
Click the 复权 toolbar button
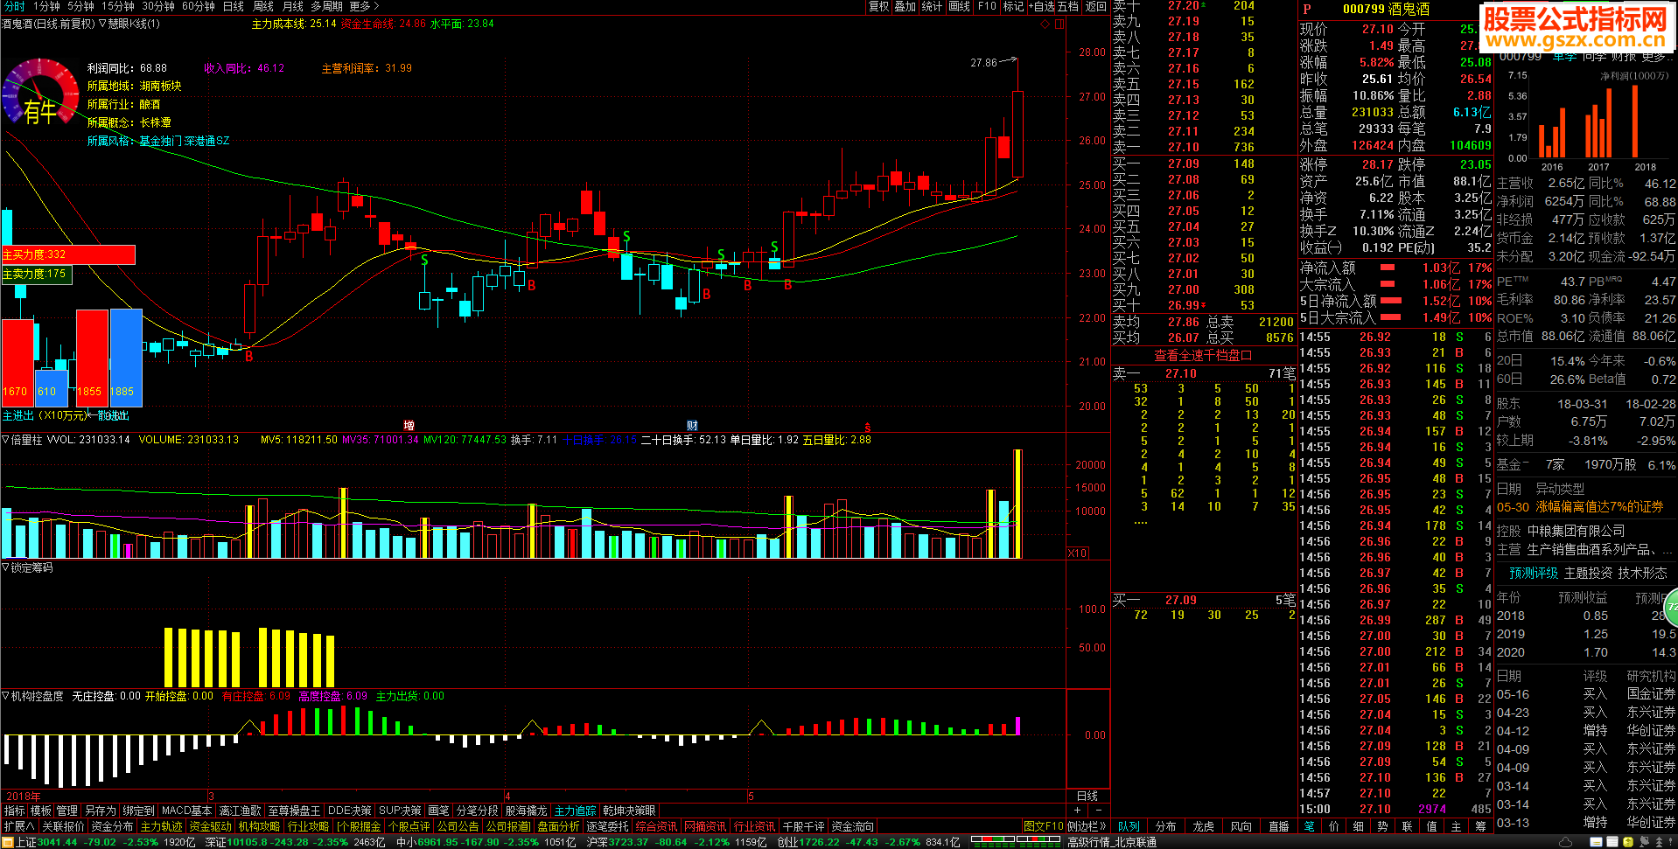click(x=878, y=6)
